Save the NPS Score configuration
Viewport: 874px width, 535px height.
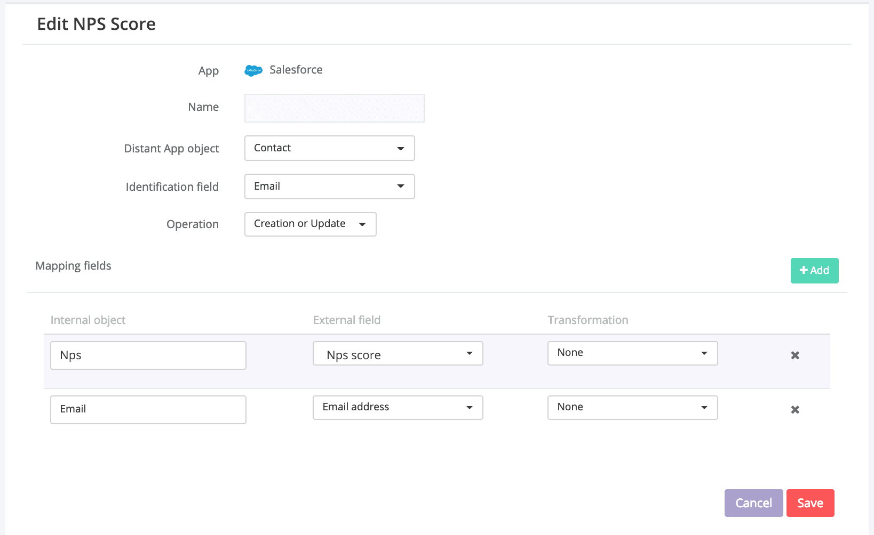[811, 503]
